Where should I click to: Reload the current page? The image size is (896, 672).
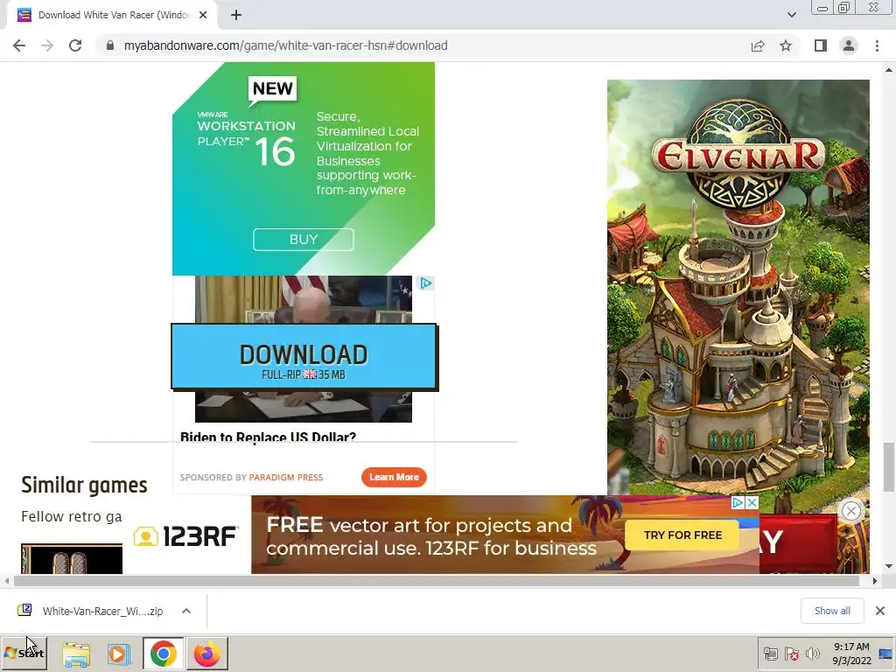pos(75,45)
